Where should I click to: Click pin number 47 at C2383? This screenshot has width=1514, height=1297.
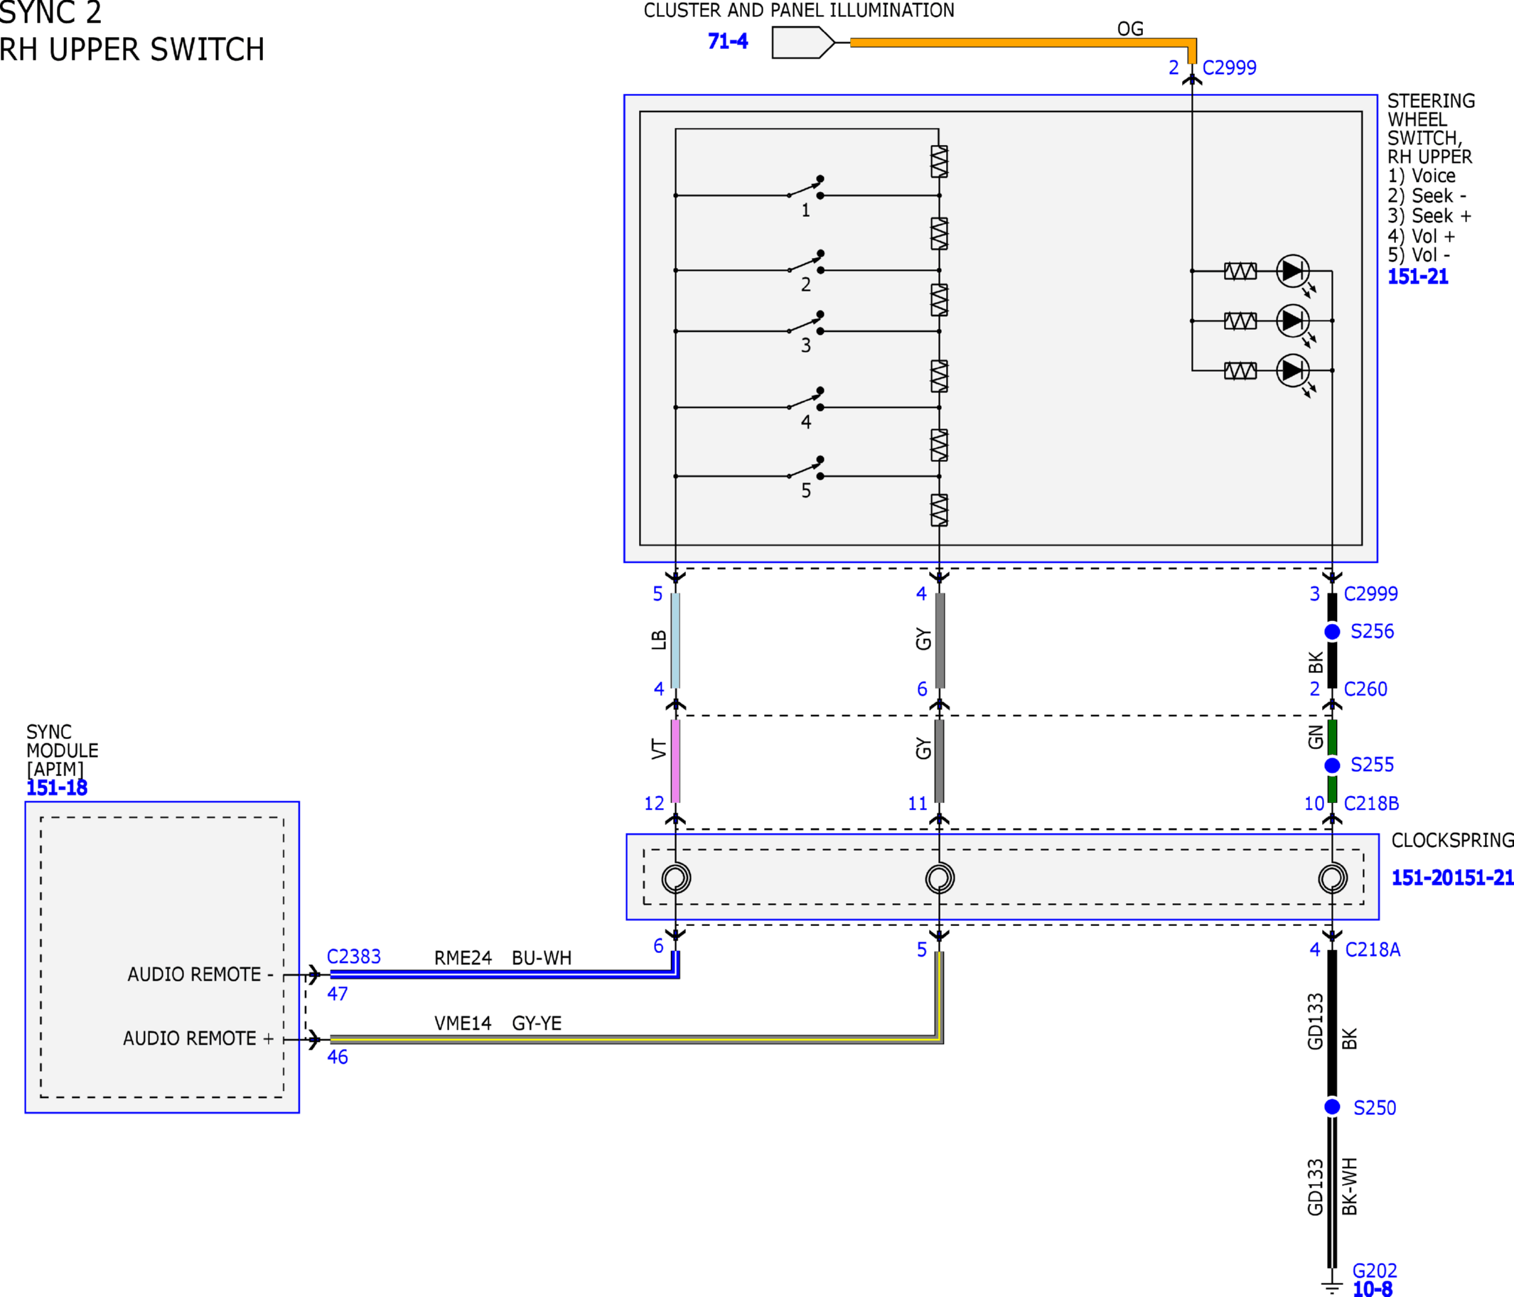click(x=337, y=994)
